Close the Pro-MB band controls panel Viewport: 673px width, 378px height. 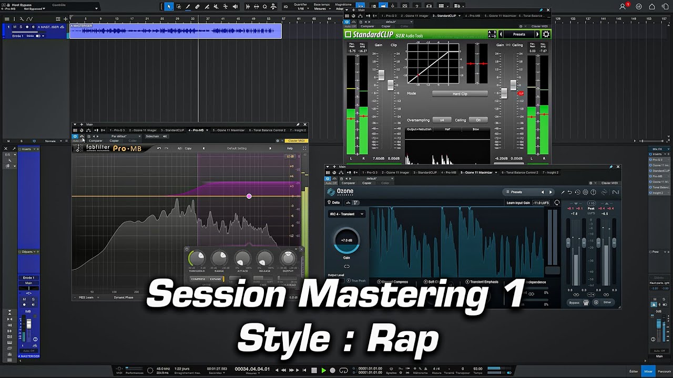[x=301, y=249]
